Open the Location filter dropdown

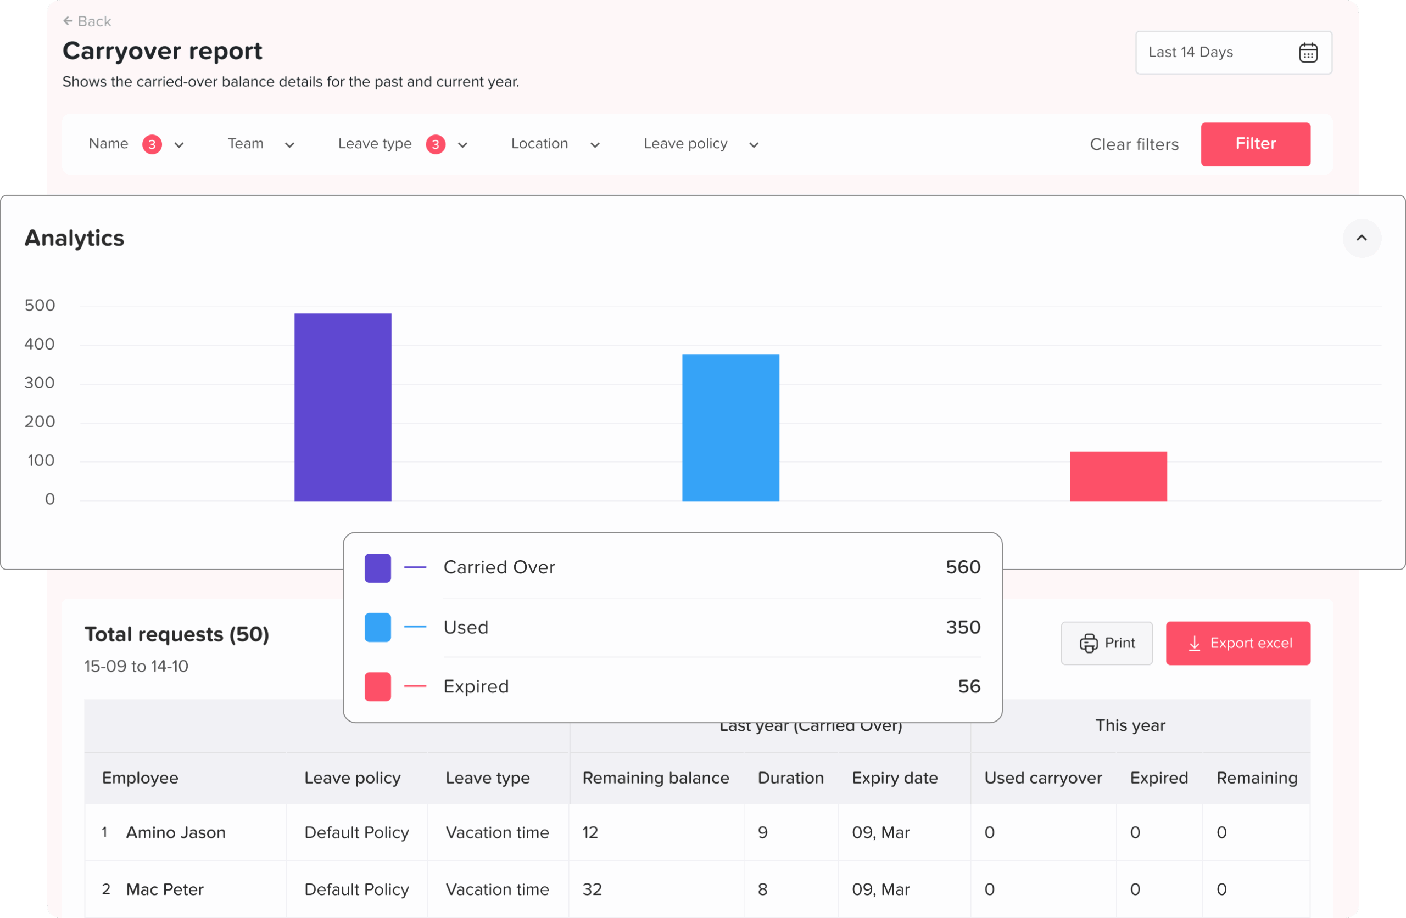pyautogui.click(x=595, y=145)
